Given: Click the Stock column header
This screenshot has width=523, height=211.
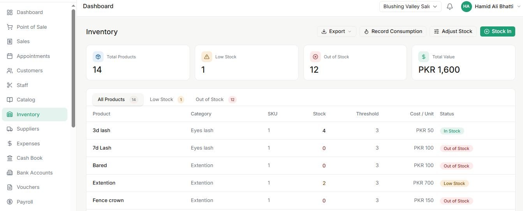Looking at the screenshot, I should point(319,114).
